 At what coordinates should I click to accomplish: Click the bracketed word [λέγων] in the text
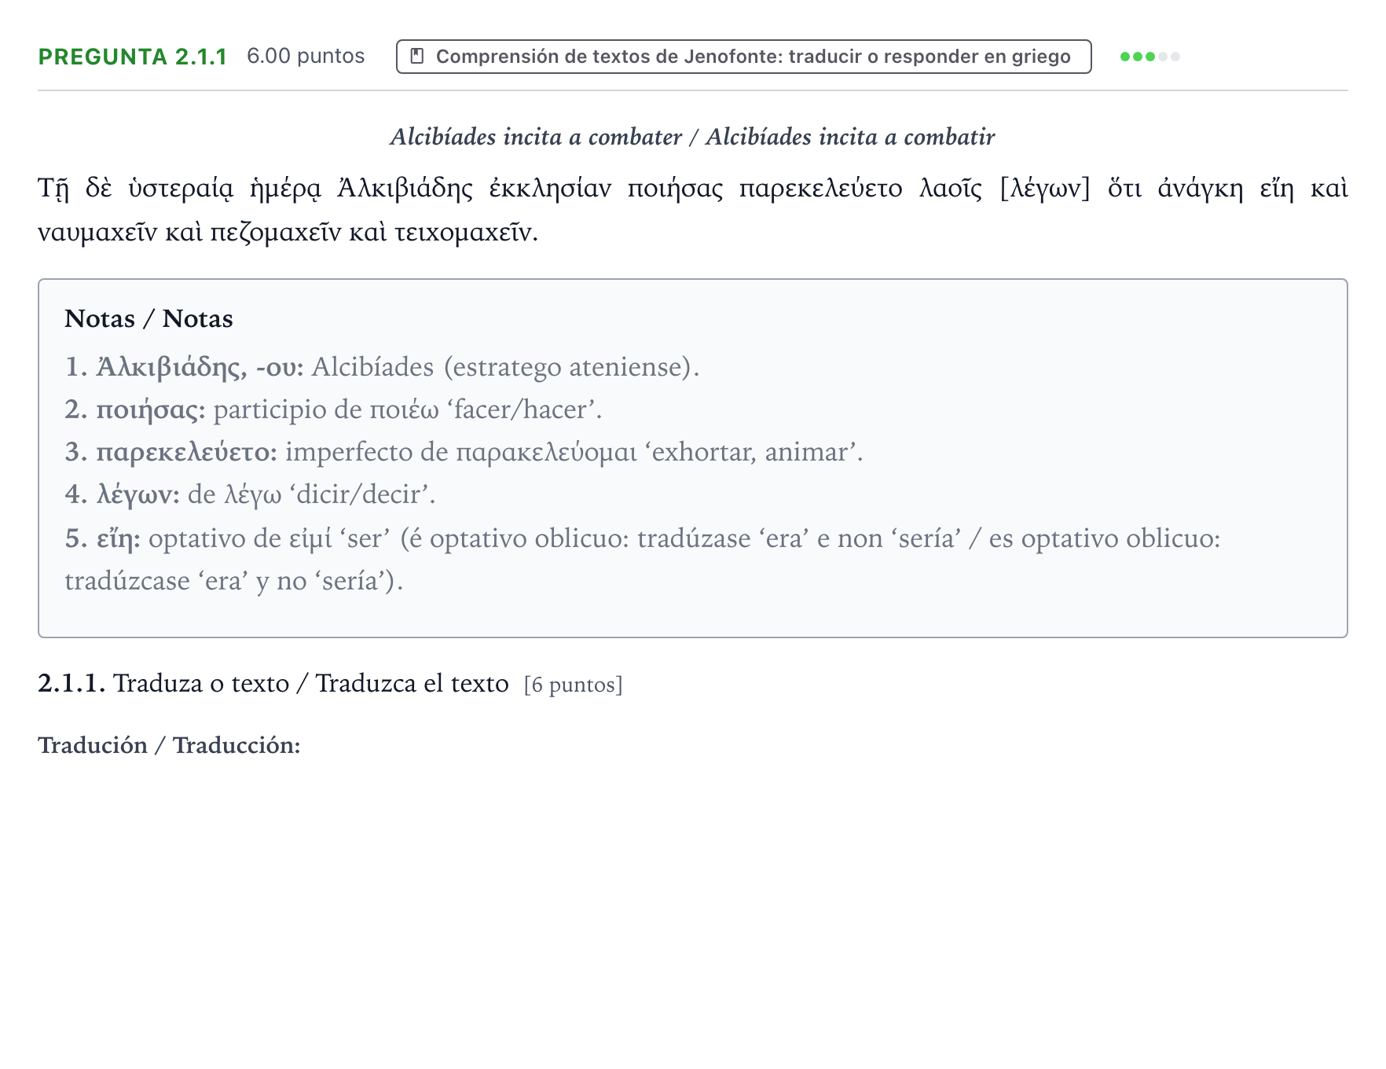tap(1045, 189)
